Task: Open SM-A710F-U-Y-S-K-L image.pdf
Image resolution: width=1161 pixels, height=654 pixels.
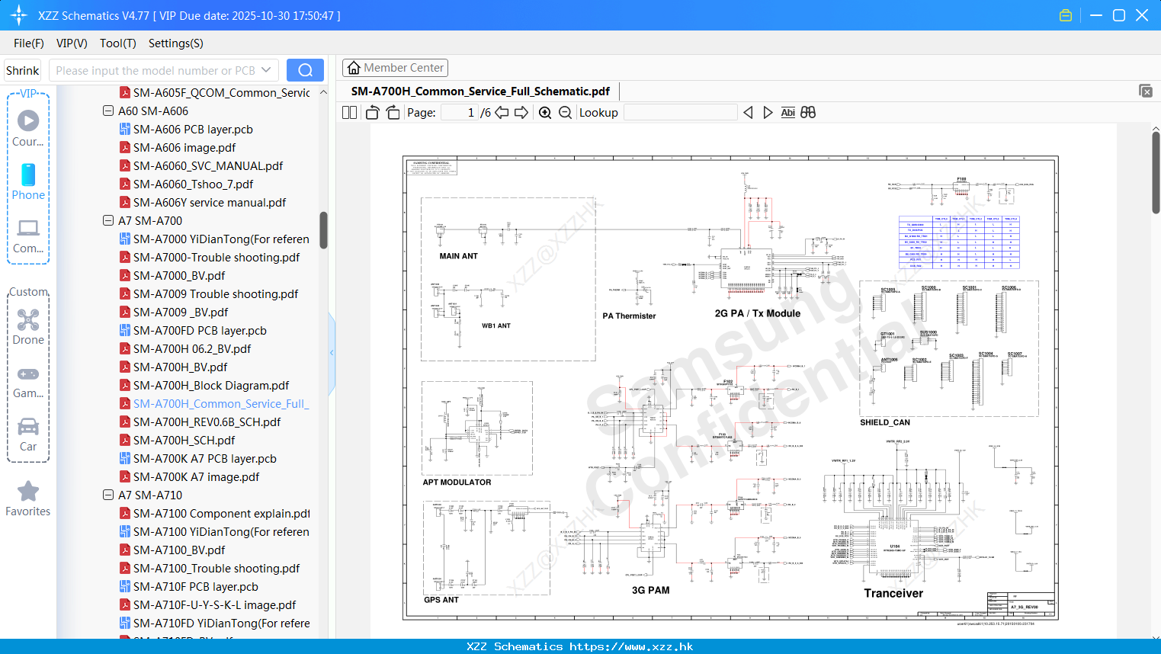Action: point(214,604)
